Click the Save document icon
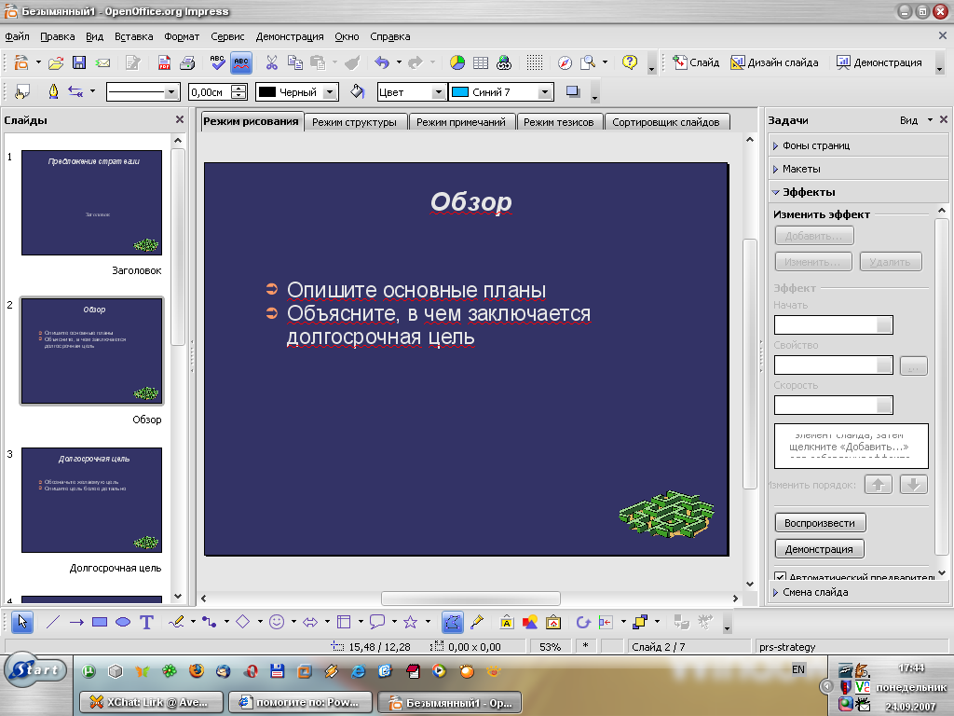This screenshot has width=954, height=716. [79, 62]
